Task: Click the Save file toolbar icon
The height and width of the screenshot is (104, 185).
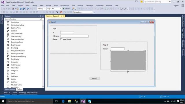Action: [21, 9]
